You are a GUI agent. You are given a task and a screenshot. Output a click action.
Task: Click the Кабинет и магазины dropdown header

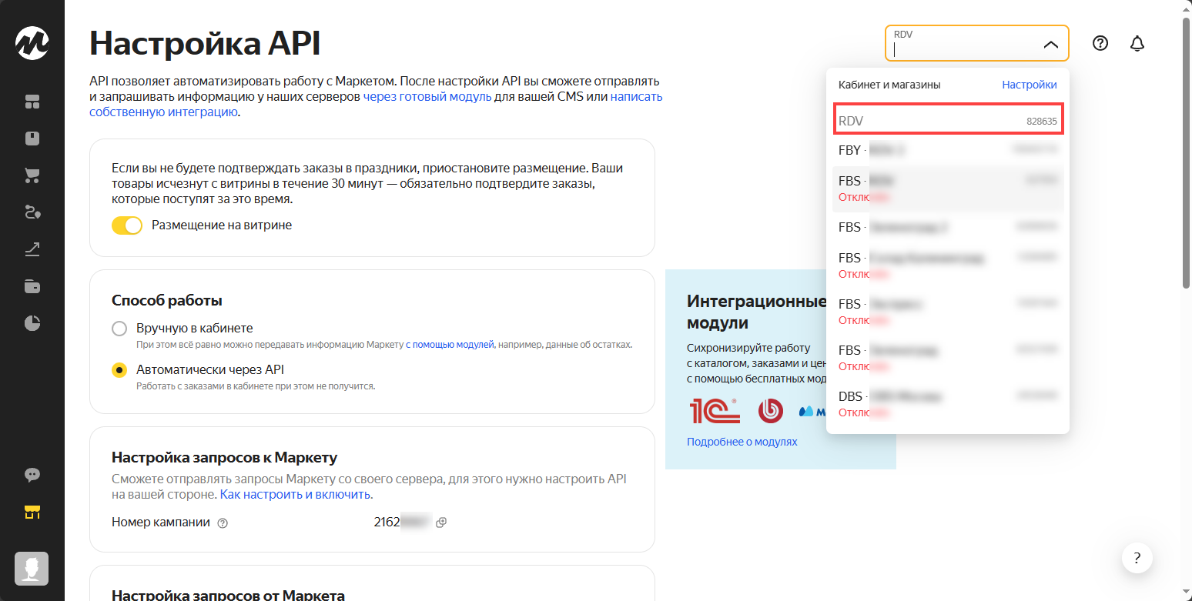click(889, 85)
